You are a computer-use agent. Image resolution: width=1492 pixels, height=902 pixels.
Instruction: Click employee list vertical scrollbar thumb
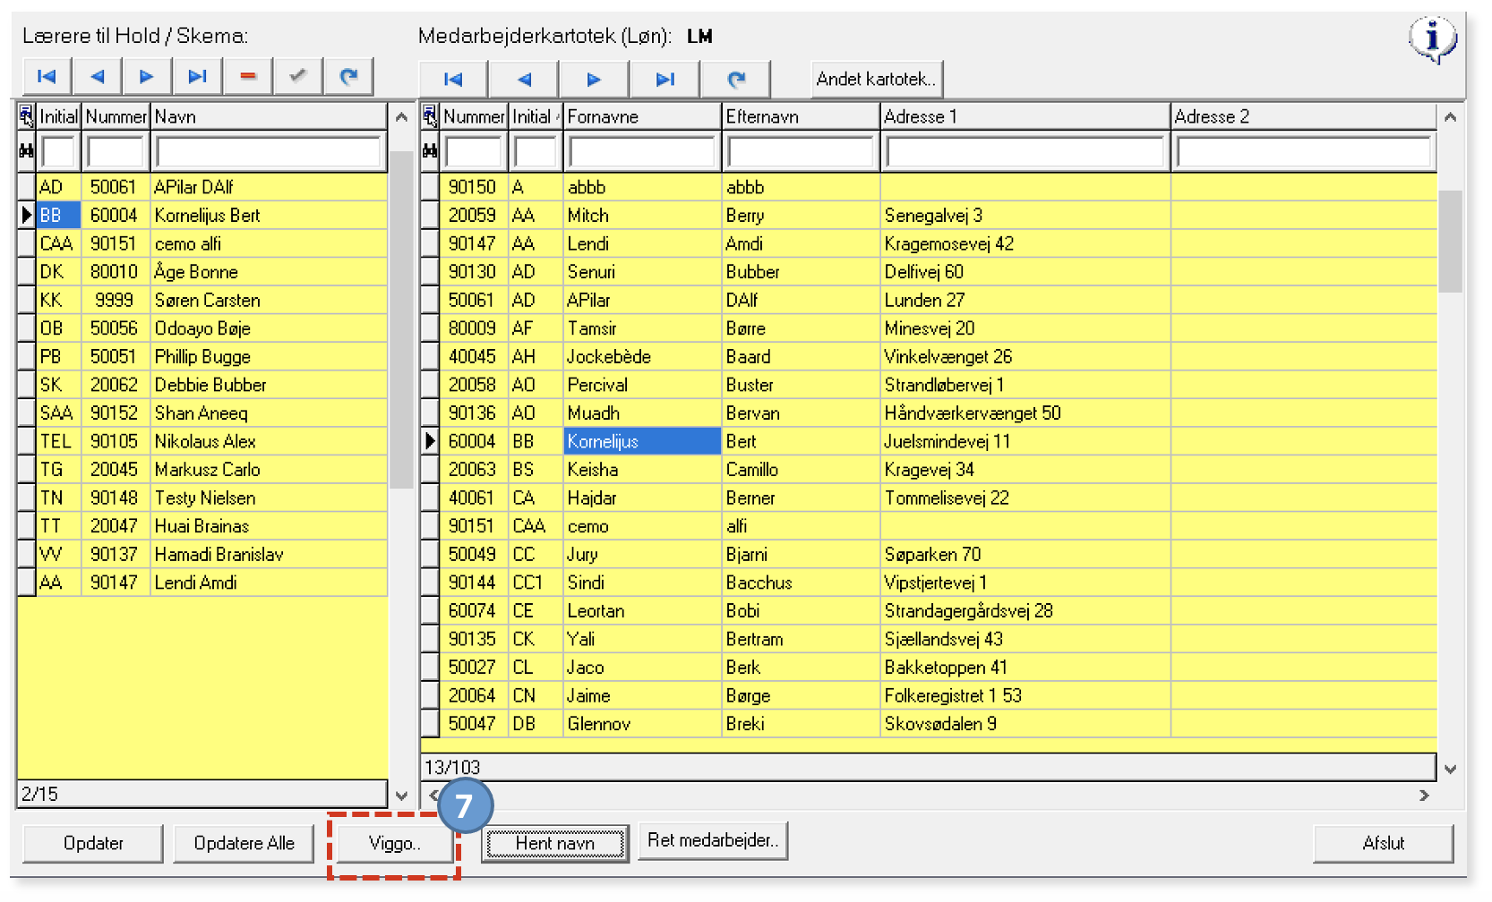pyautogui.click(x=1450, y=242)
